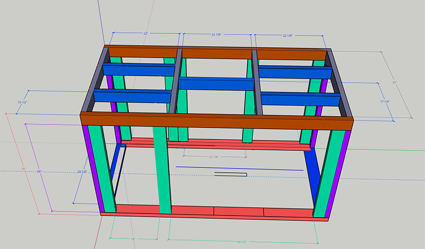Screen dimensions: 425x249
Task: Select the 17 1/4" dimension label
Action: tap(385, 101)
